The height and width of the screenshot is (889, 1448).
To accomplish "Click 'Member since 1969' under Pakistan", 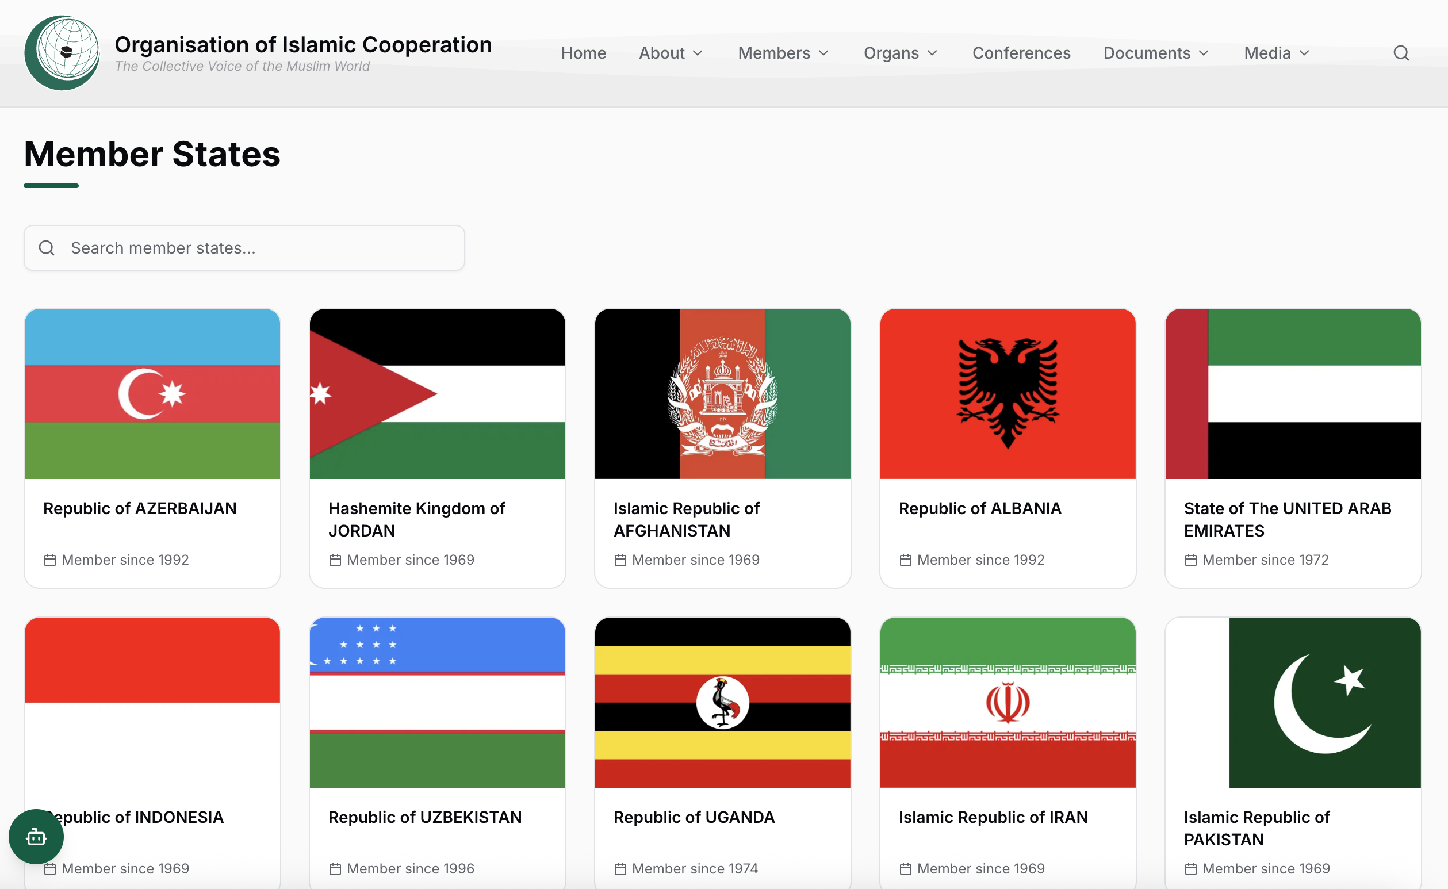I will [1266, 869].
